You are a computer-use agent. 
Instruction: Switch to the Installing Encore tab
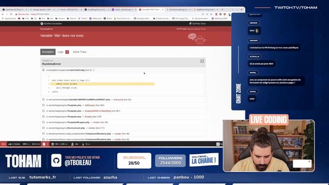point(97,9)
